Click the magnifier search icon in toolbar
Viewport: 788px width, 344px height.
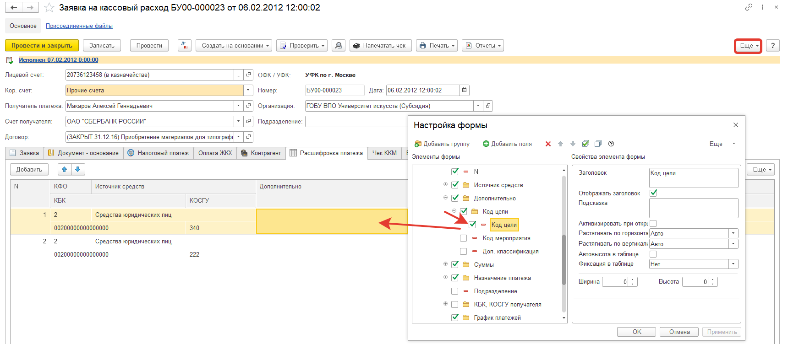click(x=339, y=45)
